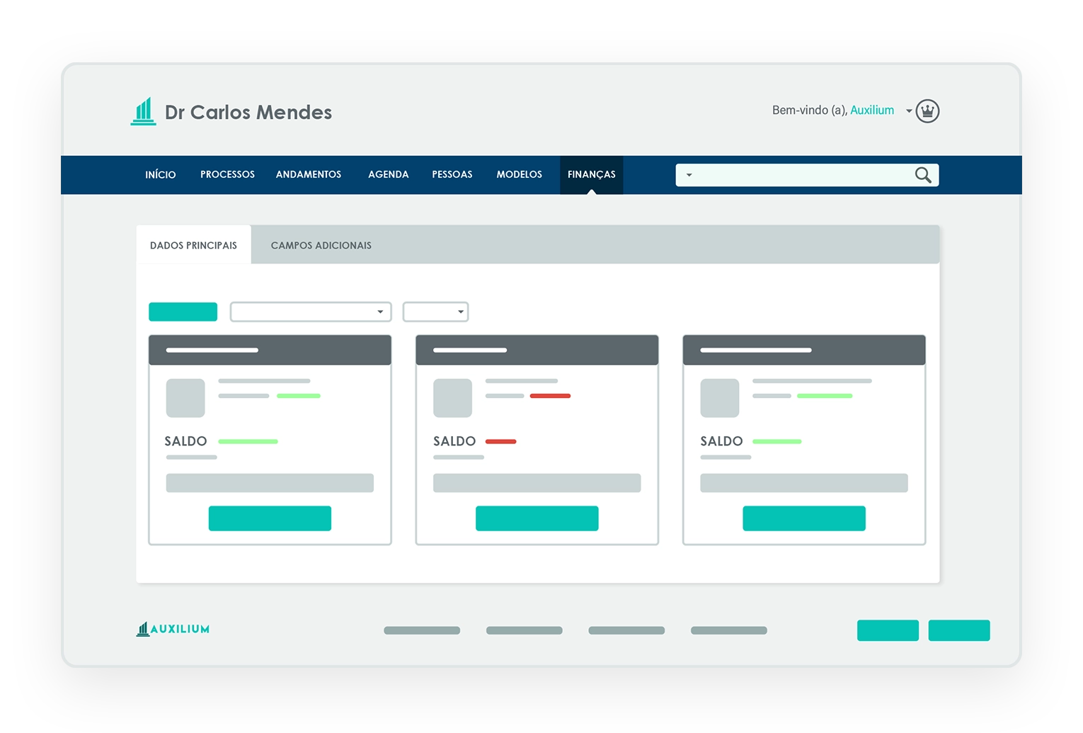The image size is (1083, 733).
Task: Select the Dados Principais tab
Action: coord(193,245)
